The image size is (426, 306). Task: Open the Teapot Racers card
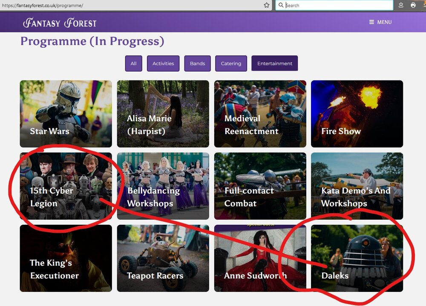point(163,258)
